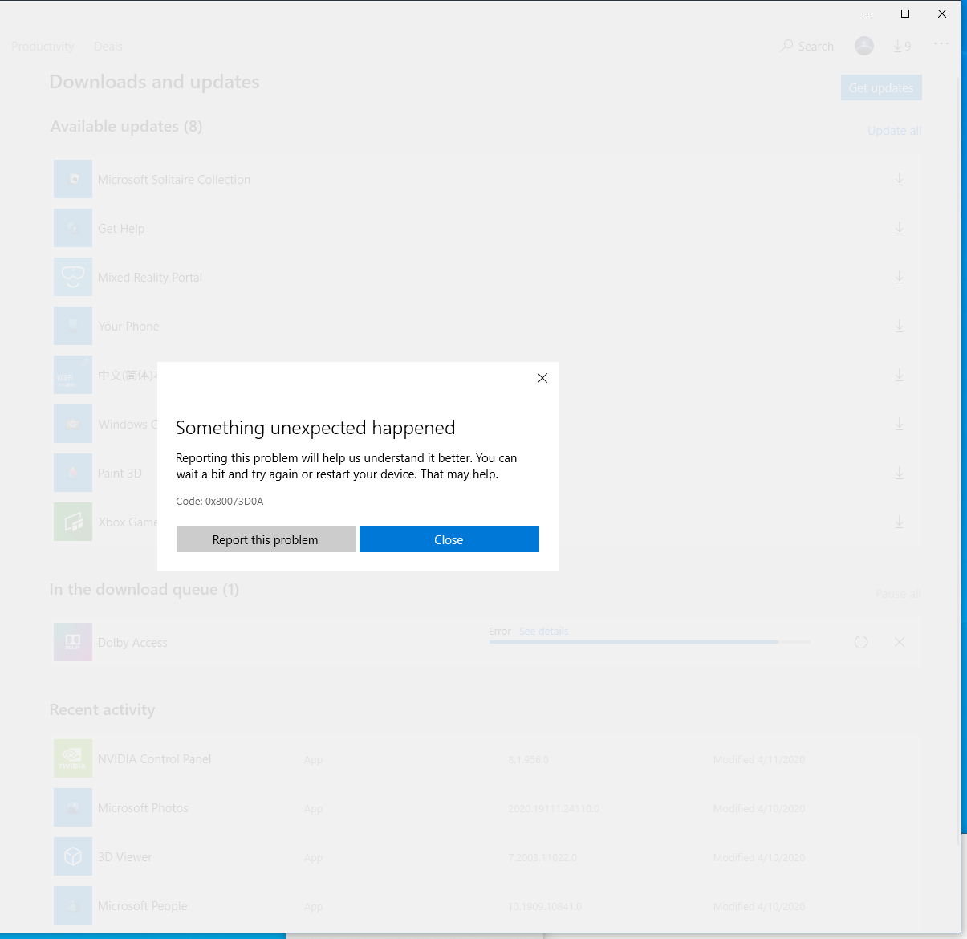Click the Mixed Reality Portal name
967x939 pixels.
150,278
